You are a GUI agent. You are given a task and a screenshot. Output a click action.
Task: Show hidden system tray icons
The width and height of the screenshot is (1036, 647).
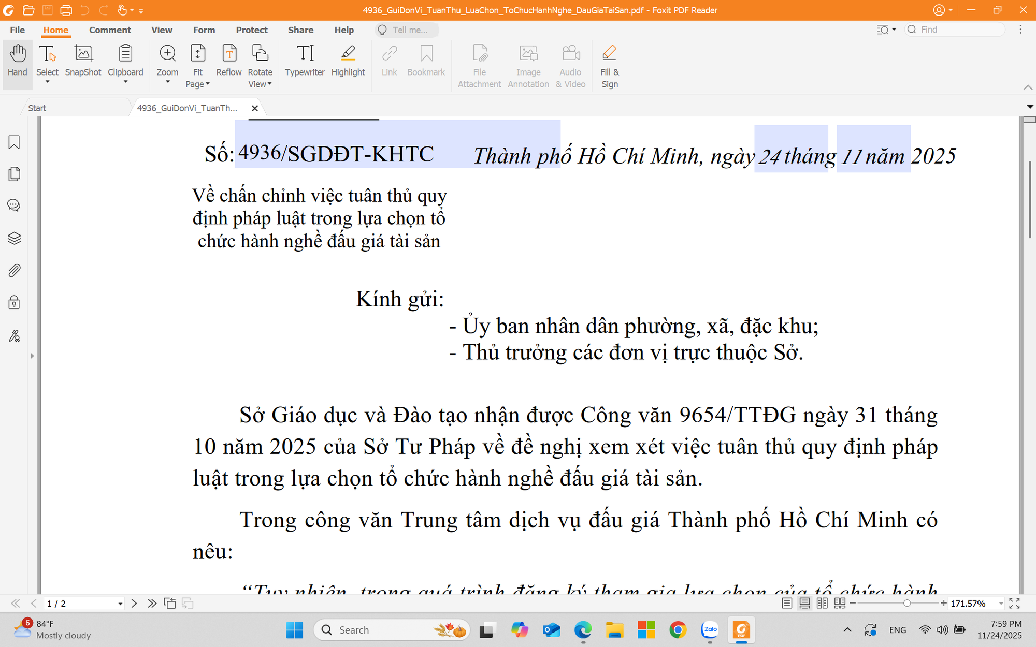tap(847, 630)
